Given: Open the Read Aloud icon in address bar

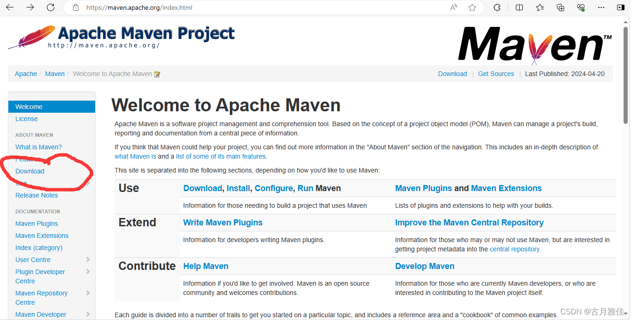Looking at the screenshot, I should point(453,7).
